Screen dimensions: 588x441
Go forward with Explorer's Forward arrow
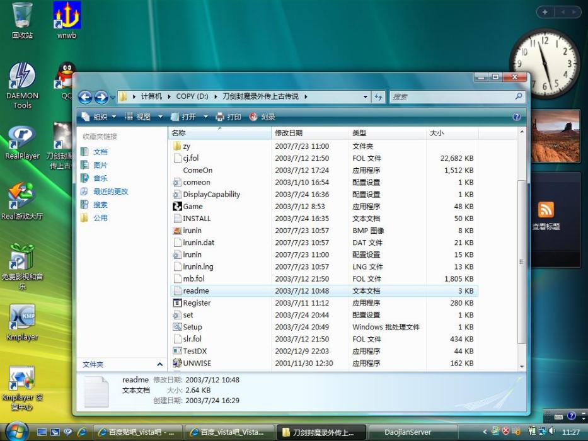point(101,97)
